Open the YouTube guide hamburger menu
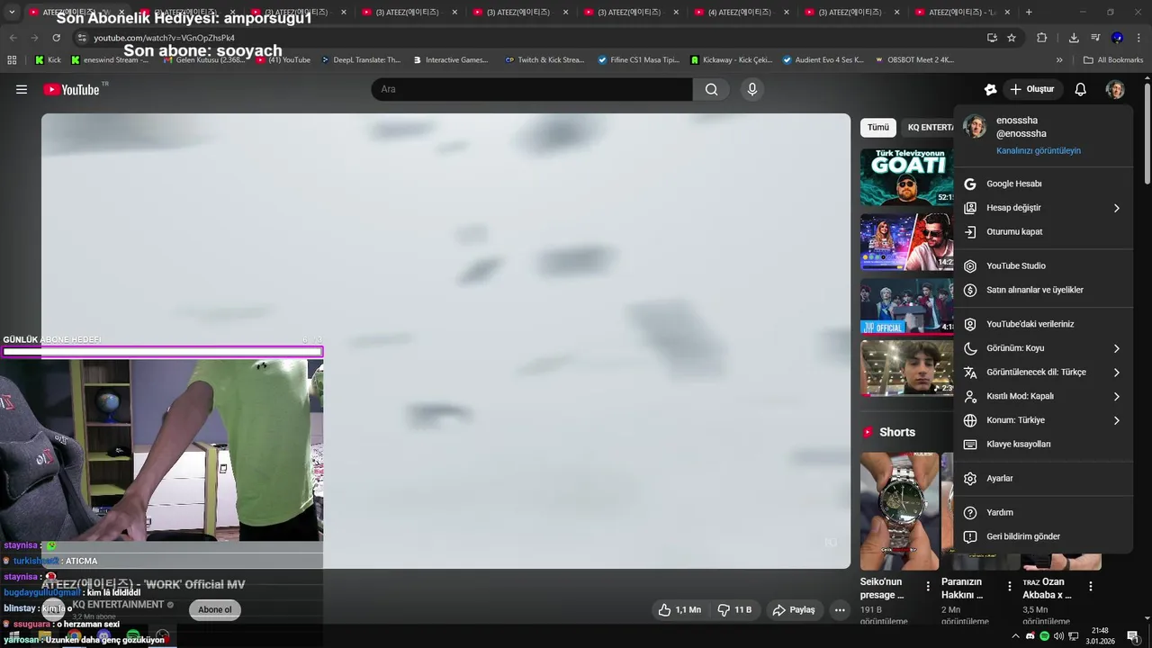The image size is (1152, 648). [x=22, y=89]
